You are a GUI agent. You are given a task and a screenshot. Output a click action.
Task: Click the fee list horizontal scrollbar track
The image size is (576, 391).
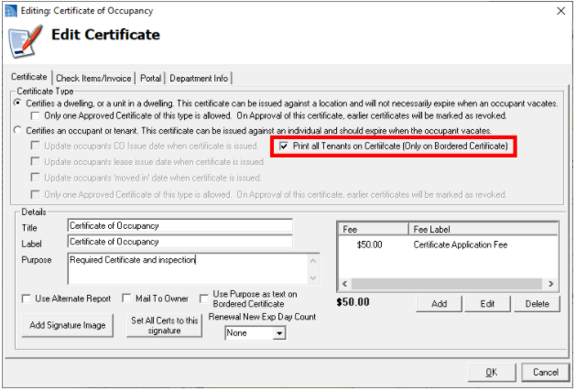(447, 284)
